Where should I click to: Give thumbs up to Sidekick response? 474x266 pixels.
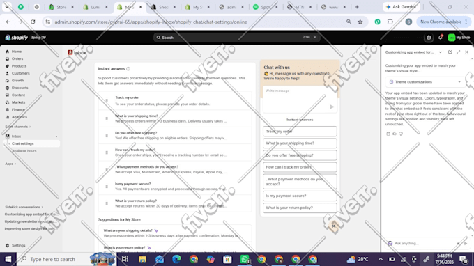coord(395,134)
